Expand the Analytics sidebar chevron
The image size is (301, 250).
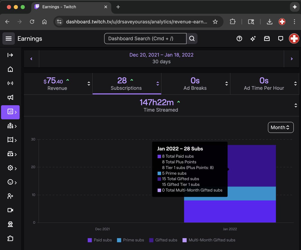[16, 112]
